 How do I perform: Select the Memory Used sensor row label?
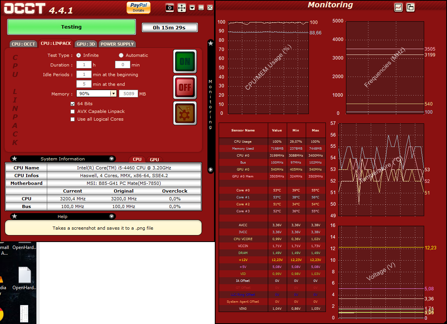coord(243,148)
